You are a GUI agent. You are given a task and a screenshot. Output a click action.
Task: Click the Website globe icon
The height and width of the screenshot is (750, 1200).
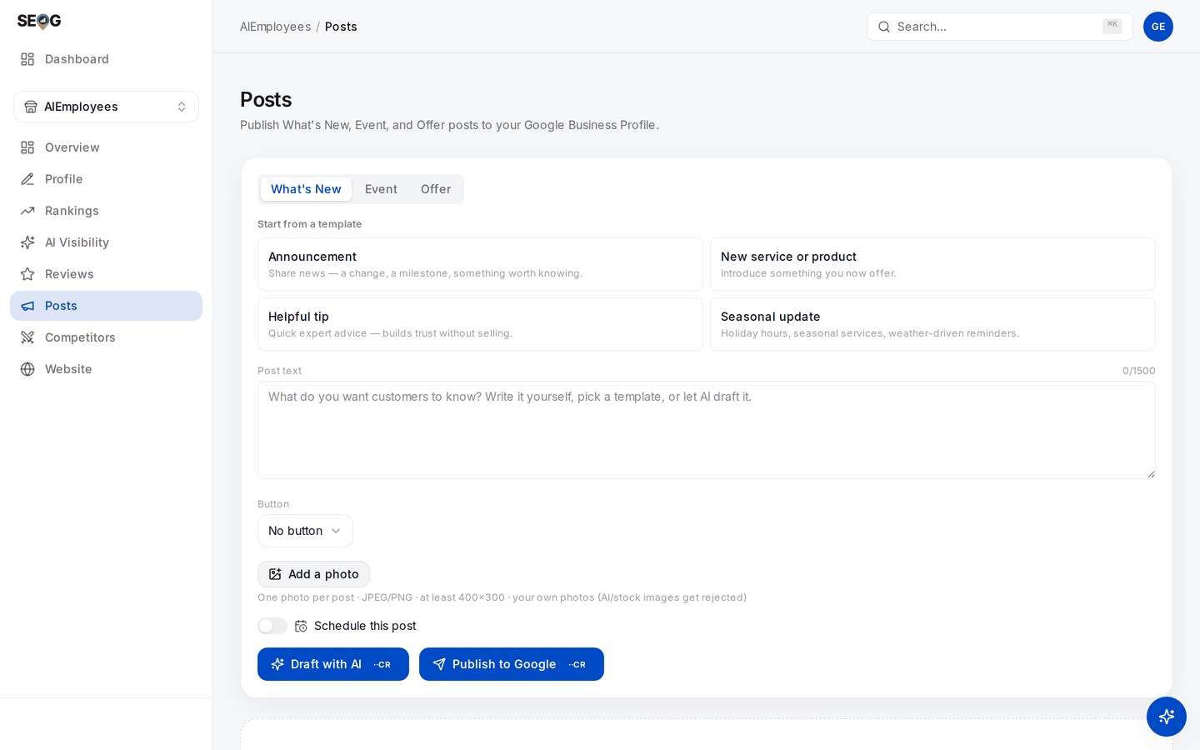[x=27, y=369]
